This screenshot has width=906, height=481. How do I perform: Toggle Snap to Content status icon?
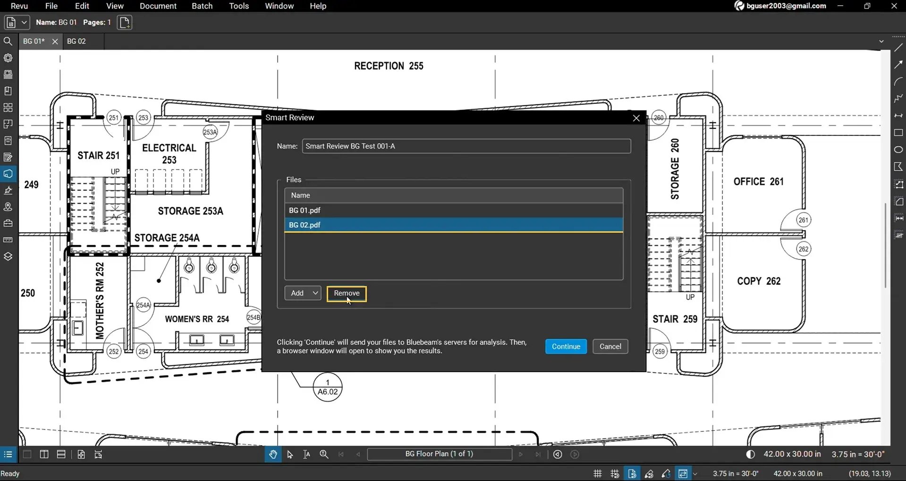coord(632,473)
